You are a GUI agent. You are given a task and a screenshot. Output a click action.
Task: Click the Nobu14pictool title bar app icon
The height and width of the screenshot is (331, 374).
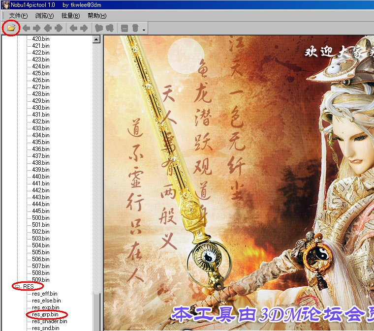pos(5,5)
